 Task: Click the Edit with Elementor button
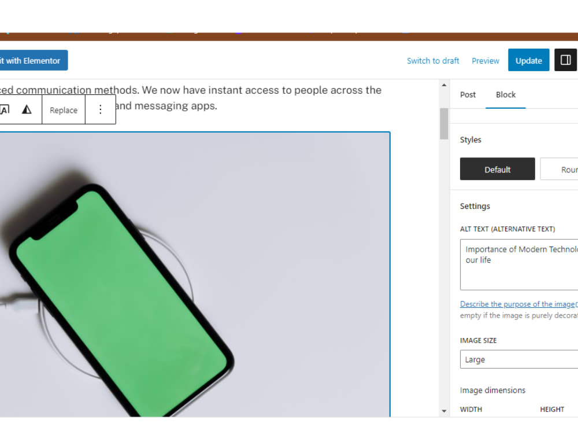pyautogui.click(x=34, y=60)
